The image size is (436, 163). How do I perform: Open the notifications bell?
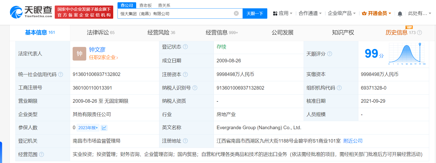(400, 14)
